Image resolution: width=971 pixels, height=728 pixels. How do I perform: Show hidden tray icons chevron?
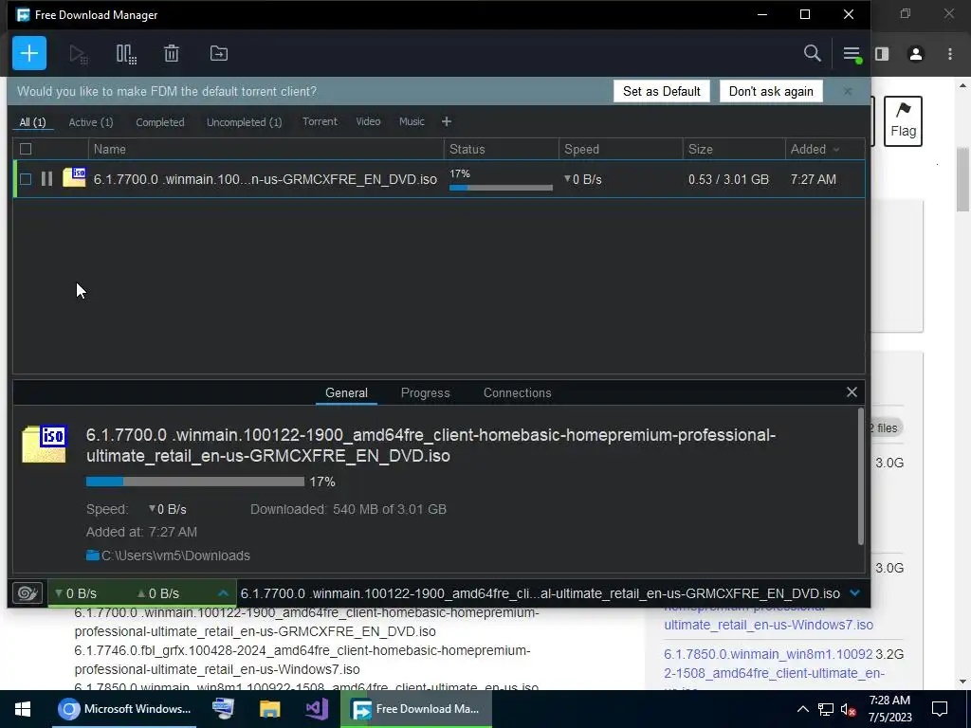click(x=802, y=709)
